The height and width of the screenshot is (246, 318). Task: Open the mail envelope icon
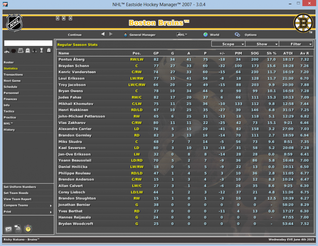(x=8, y=229)
